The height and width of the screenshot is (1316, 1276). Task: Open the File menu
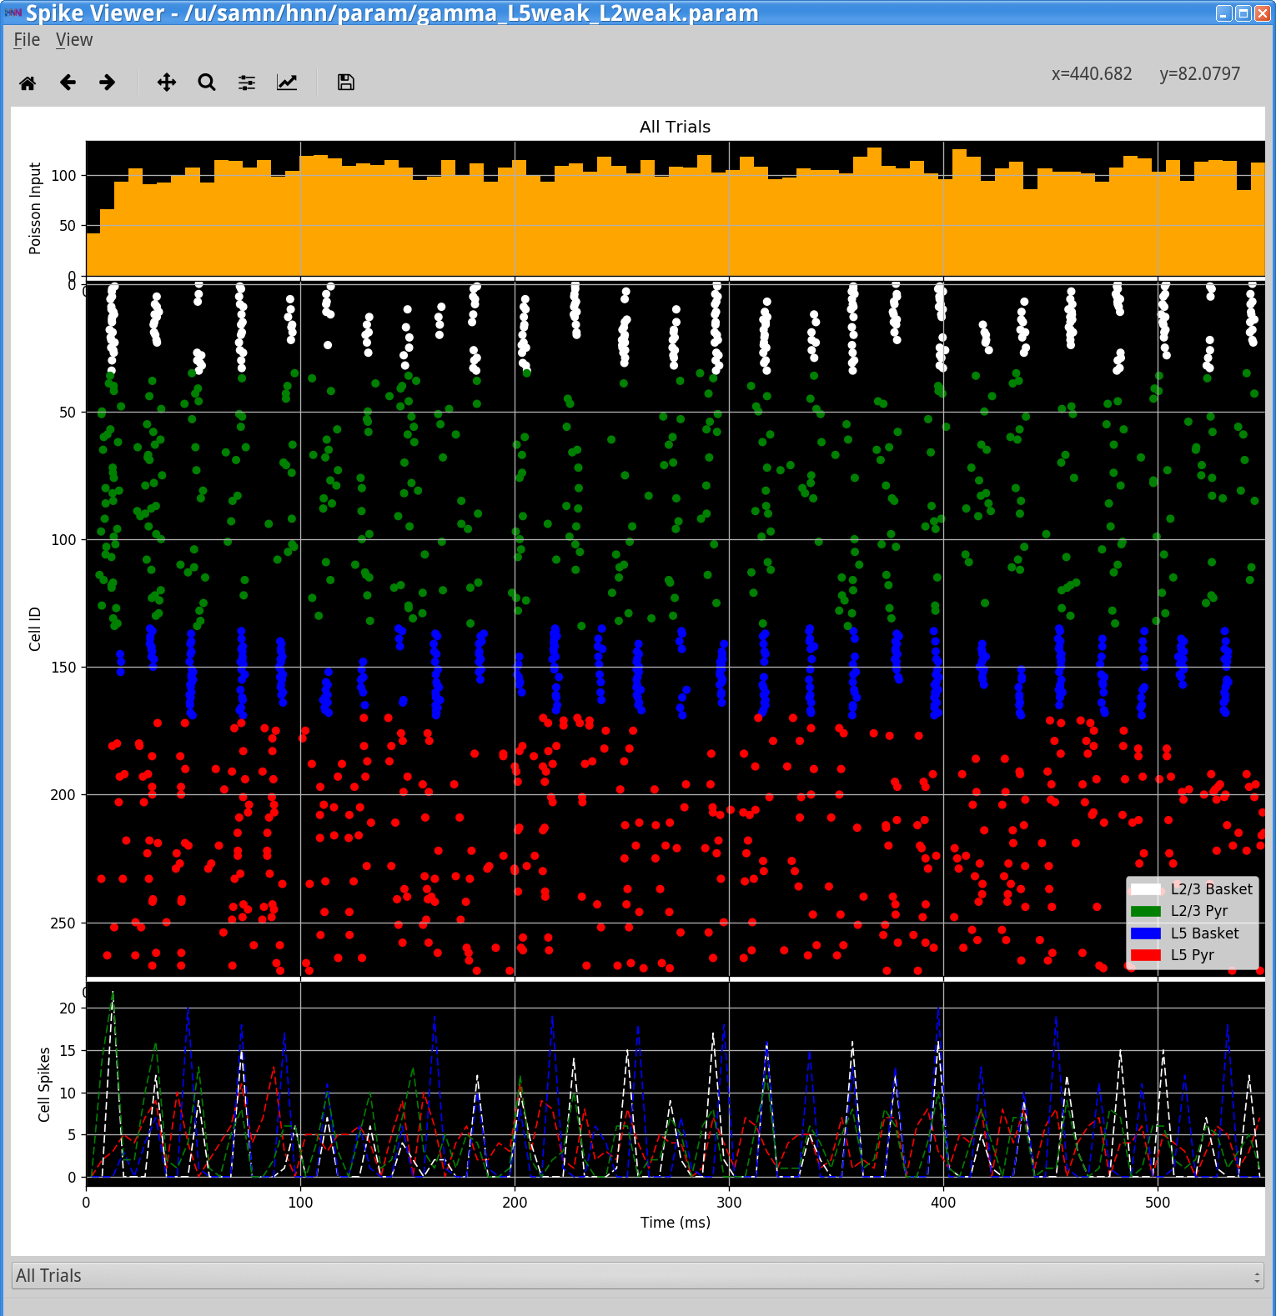27,40
